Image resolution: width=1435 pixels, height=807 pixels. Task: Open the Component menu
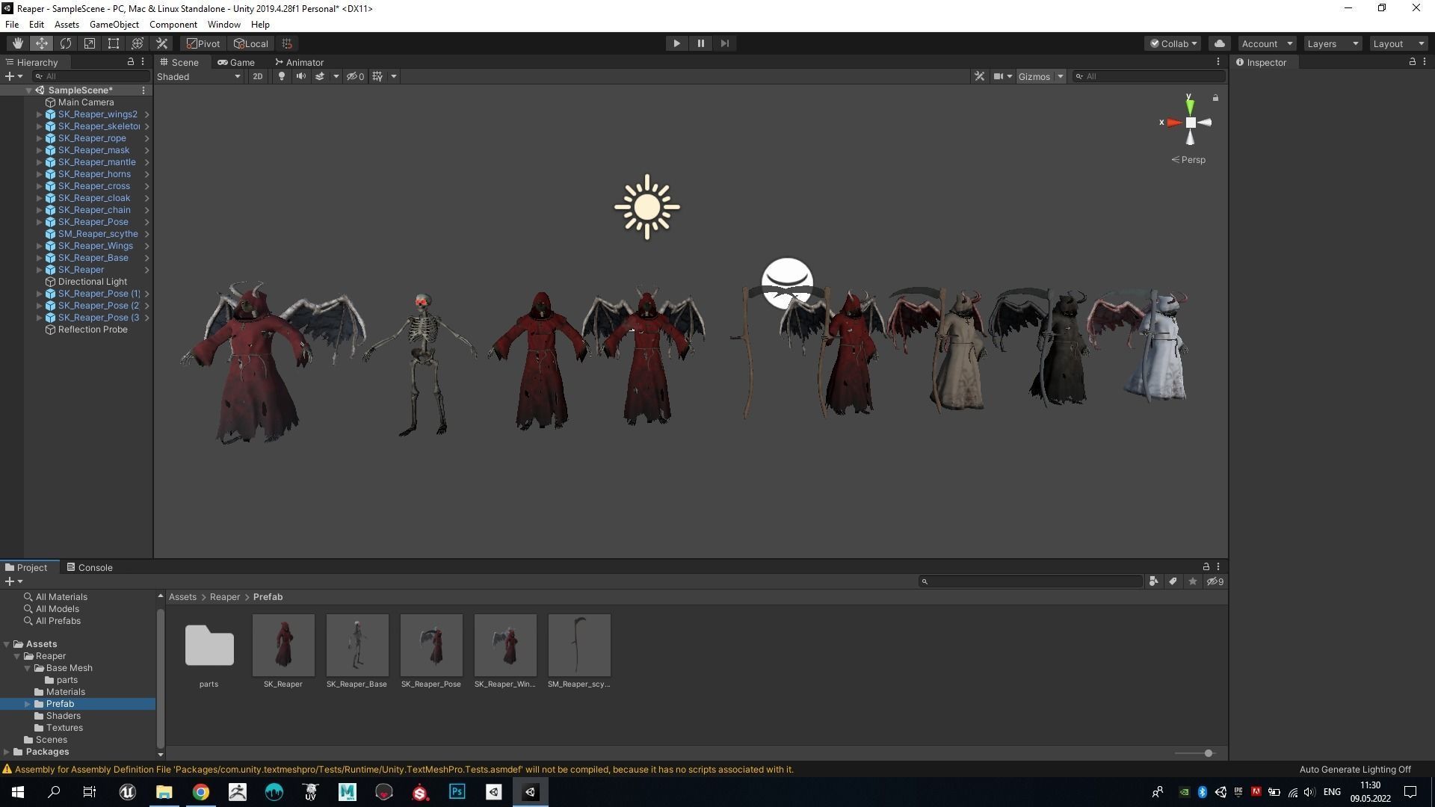point(173,25)
